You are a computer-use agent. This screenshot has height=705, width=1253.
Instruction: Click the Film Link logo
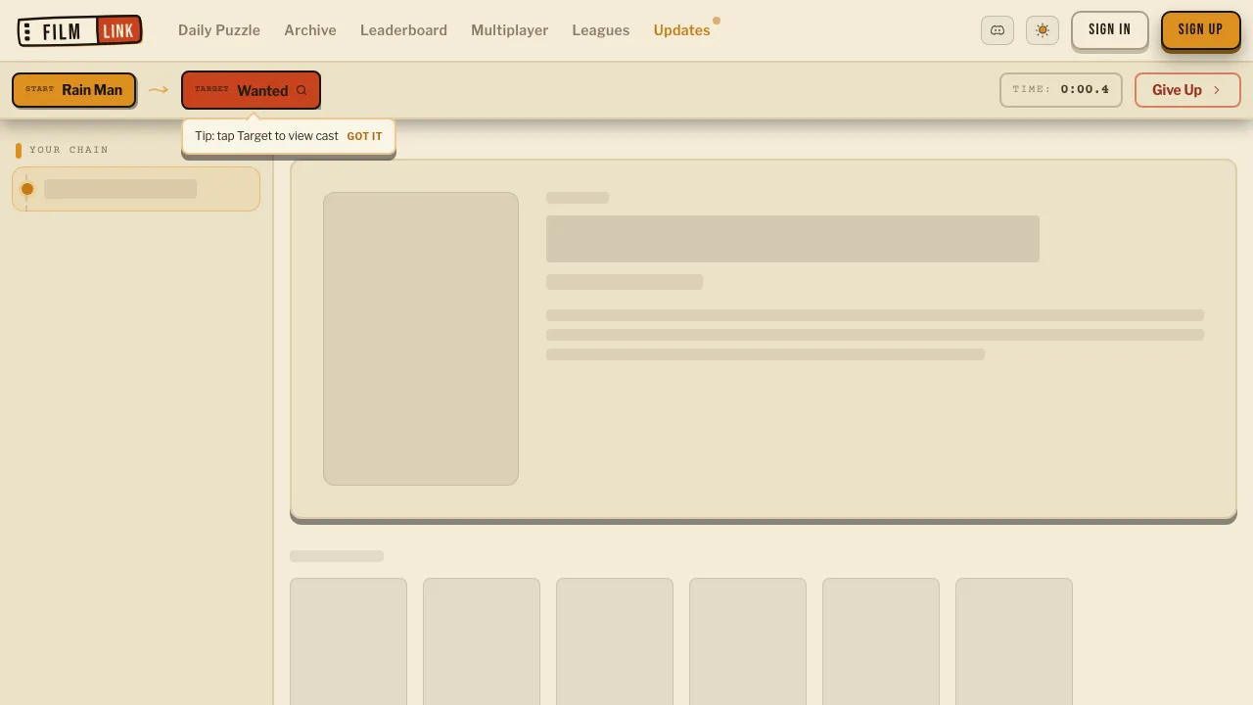click(x=80, y=30)
